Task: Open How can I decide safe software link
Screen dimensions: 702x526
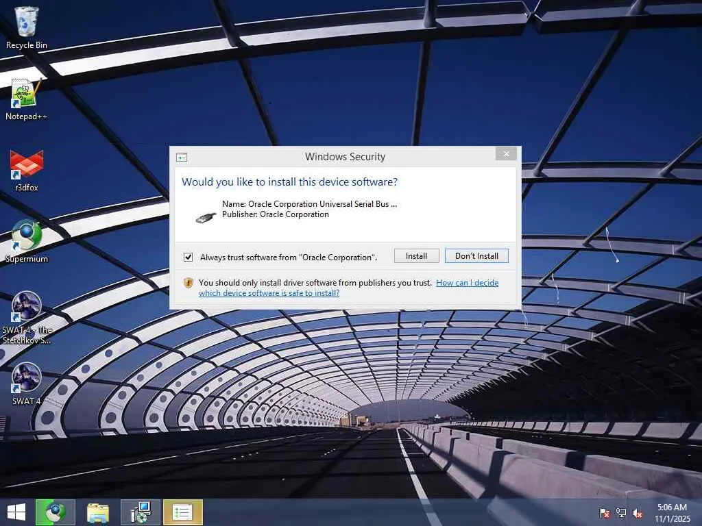Action: 348,288
